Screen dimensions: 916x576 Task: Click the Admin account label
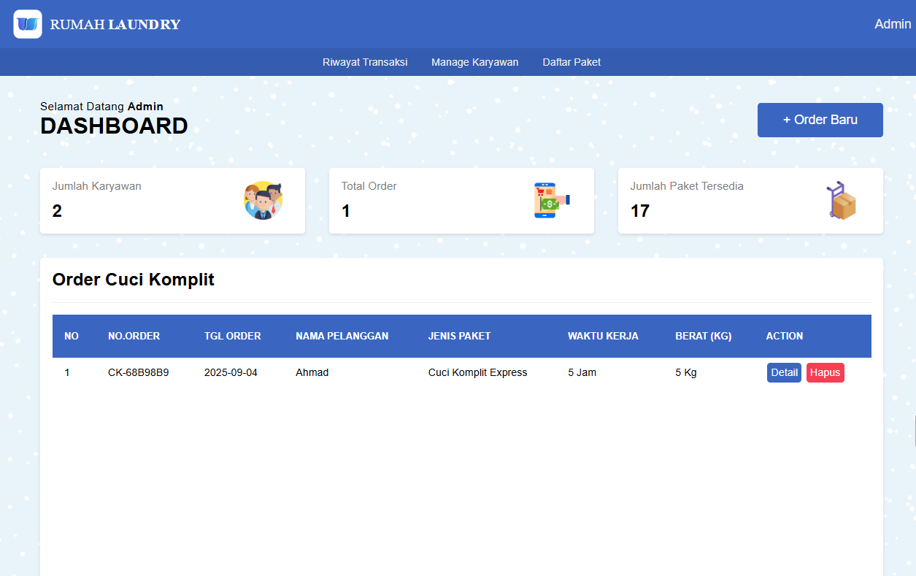tap(892, 23)
